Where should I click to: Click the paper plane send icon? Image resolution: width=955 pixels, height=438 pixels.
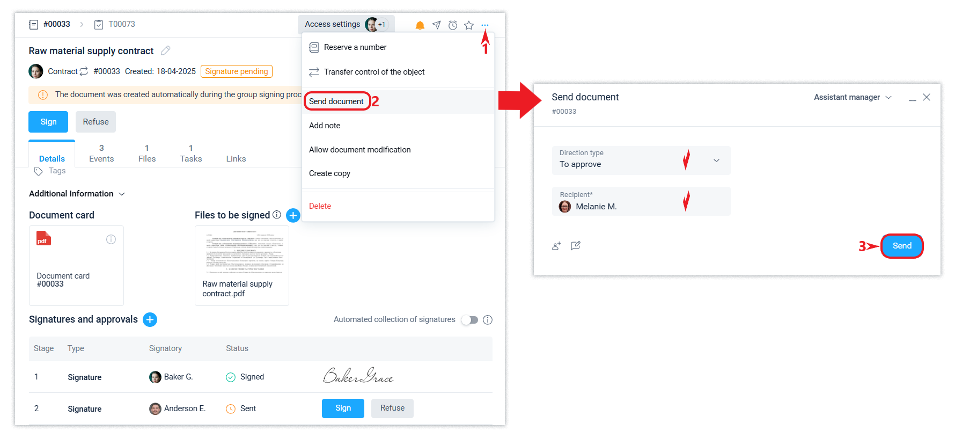tap(437, 25)
